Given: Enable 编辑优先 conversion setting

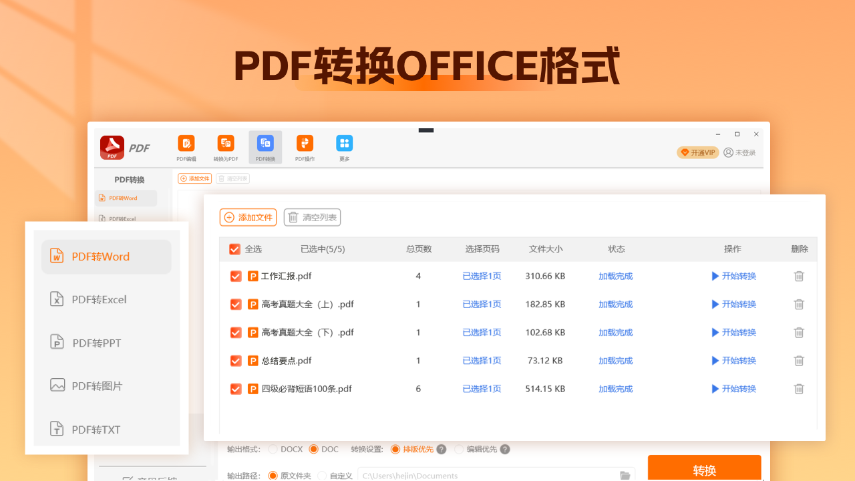Looking at the screenshot, I should (460, 449).
